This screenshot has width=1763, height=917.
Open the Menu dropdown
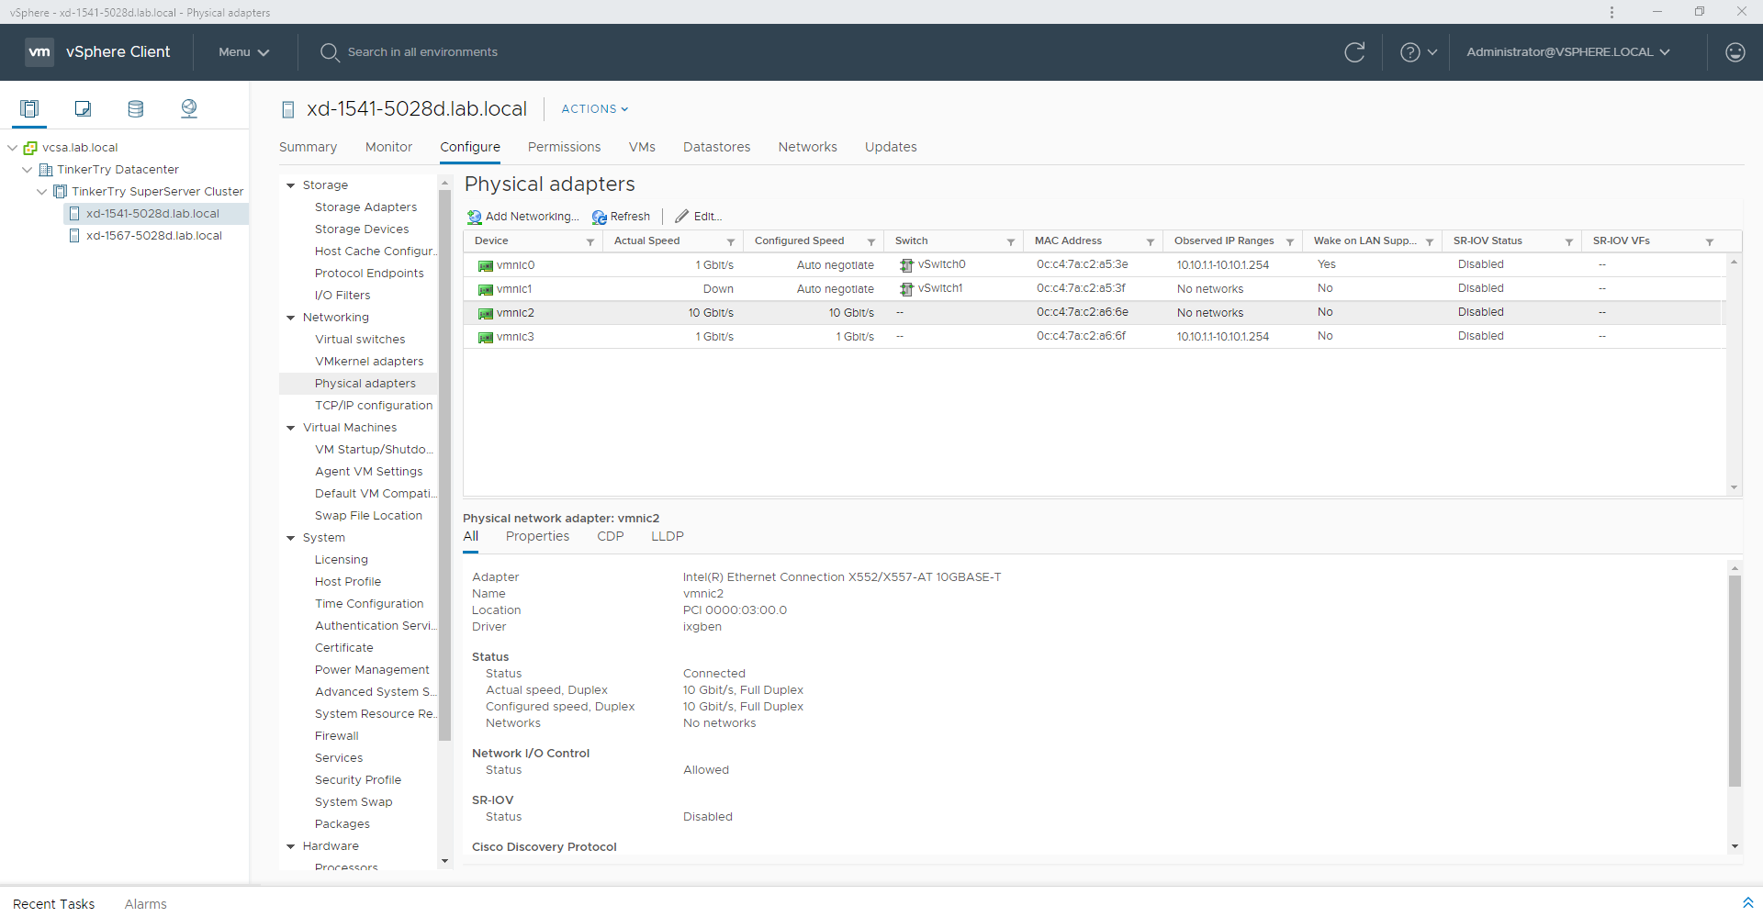point(244,52)
